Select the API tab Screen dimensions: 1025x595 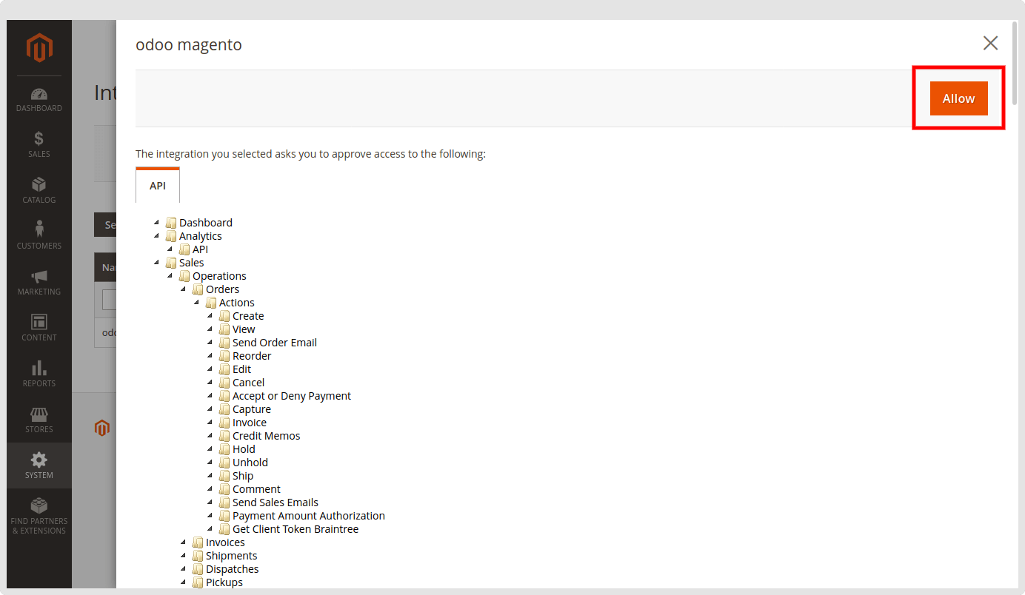coord(158,186)
